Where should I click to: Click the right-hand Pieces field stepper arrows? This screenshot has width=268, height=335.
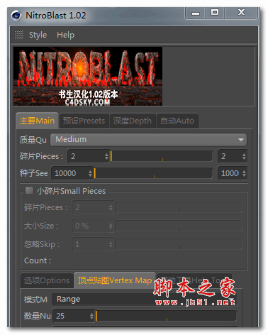[244, 156]
